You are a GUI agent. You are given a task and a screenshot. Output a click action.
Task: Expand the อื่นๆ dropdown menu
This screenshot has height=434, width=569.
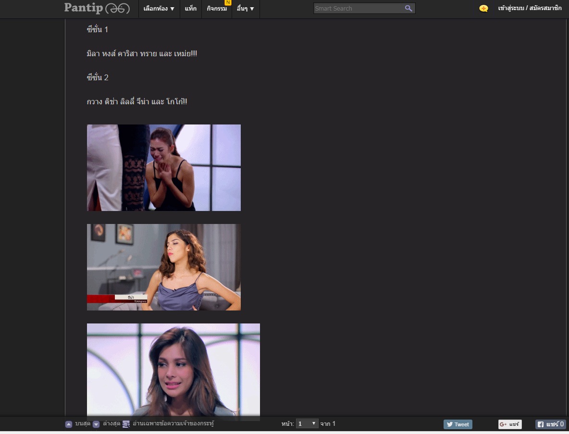click(245, 9)
